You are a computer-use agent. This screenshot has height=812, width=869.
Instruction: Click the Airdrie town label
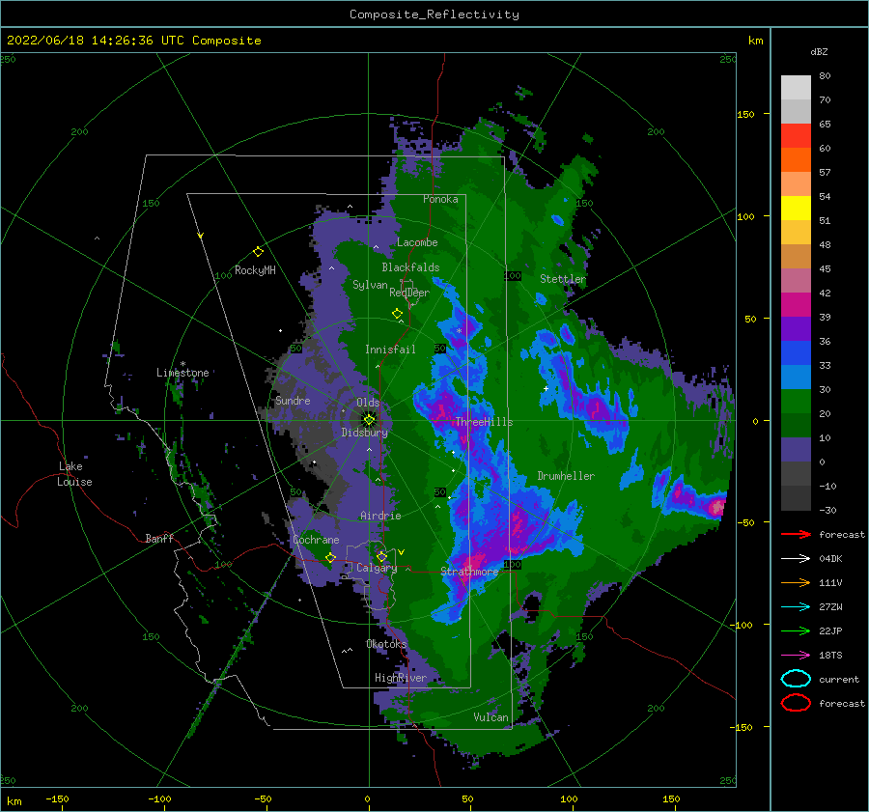[x=380, y=516]
